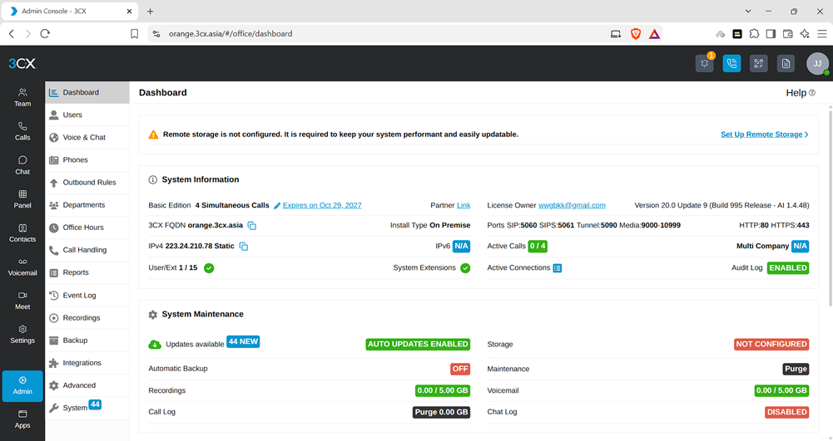Click the browser address bar URL
The image size is (833, 441).
231,34
